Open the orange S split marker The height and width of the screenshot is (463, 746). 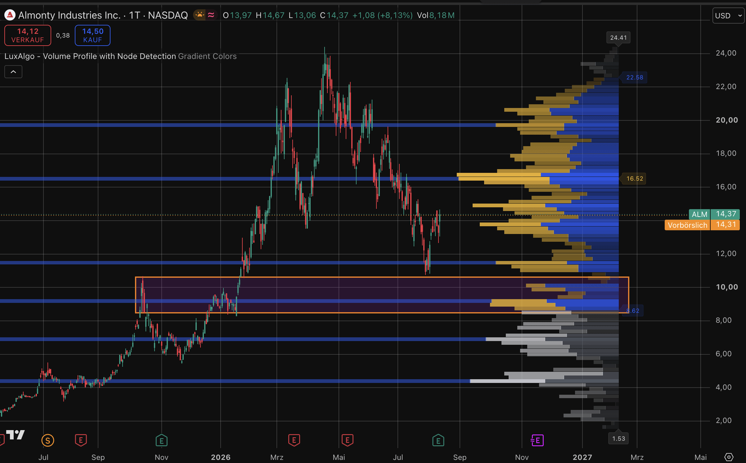[48, 440]
